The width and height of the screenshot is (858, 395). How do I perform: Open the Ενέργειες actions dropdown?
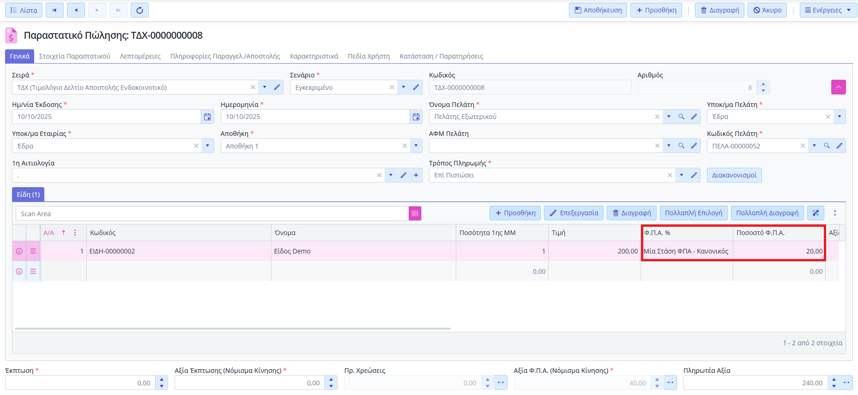point(828,10)
